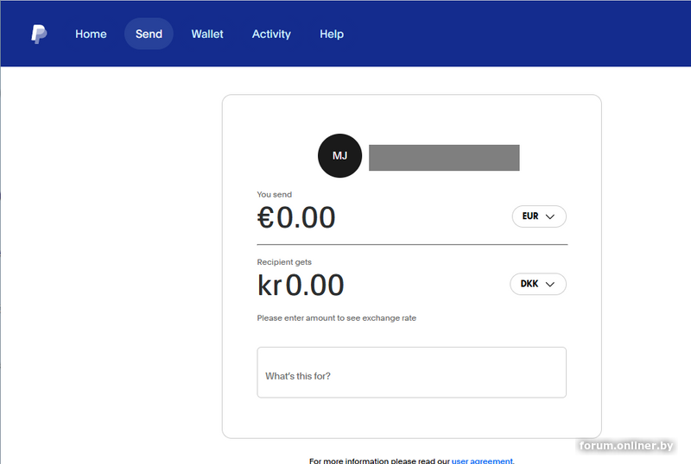Click the MJ recipient avatar

[x=339, y=156]
